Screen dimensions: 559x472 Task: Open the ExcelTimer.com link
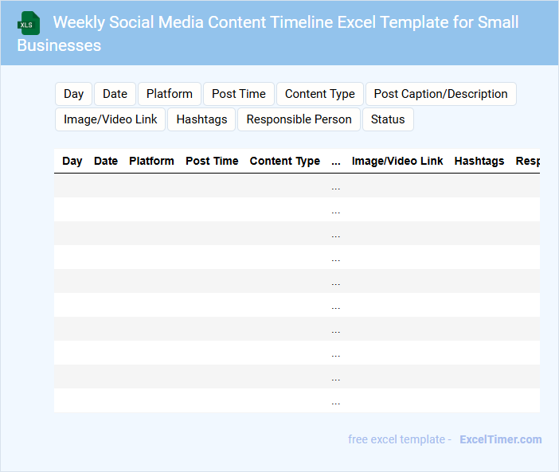tap(500, 439)
